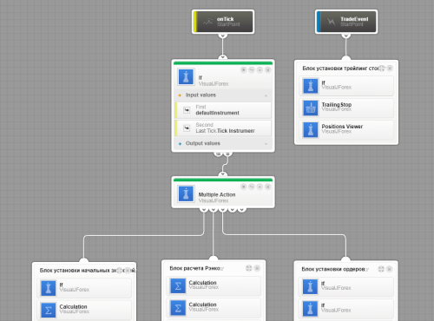Image resolution: width=434 pixels, height=321 pixels.
Task: Click the Multiple Action block's chess icon
Action: click(x=186, y=193)
